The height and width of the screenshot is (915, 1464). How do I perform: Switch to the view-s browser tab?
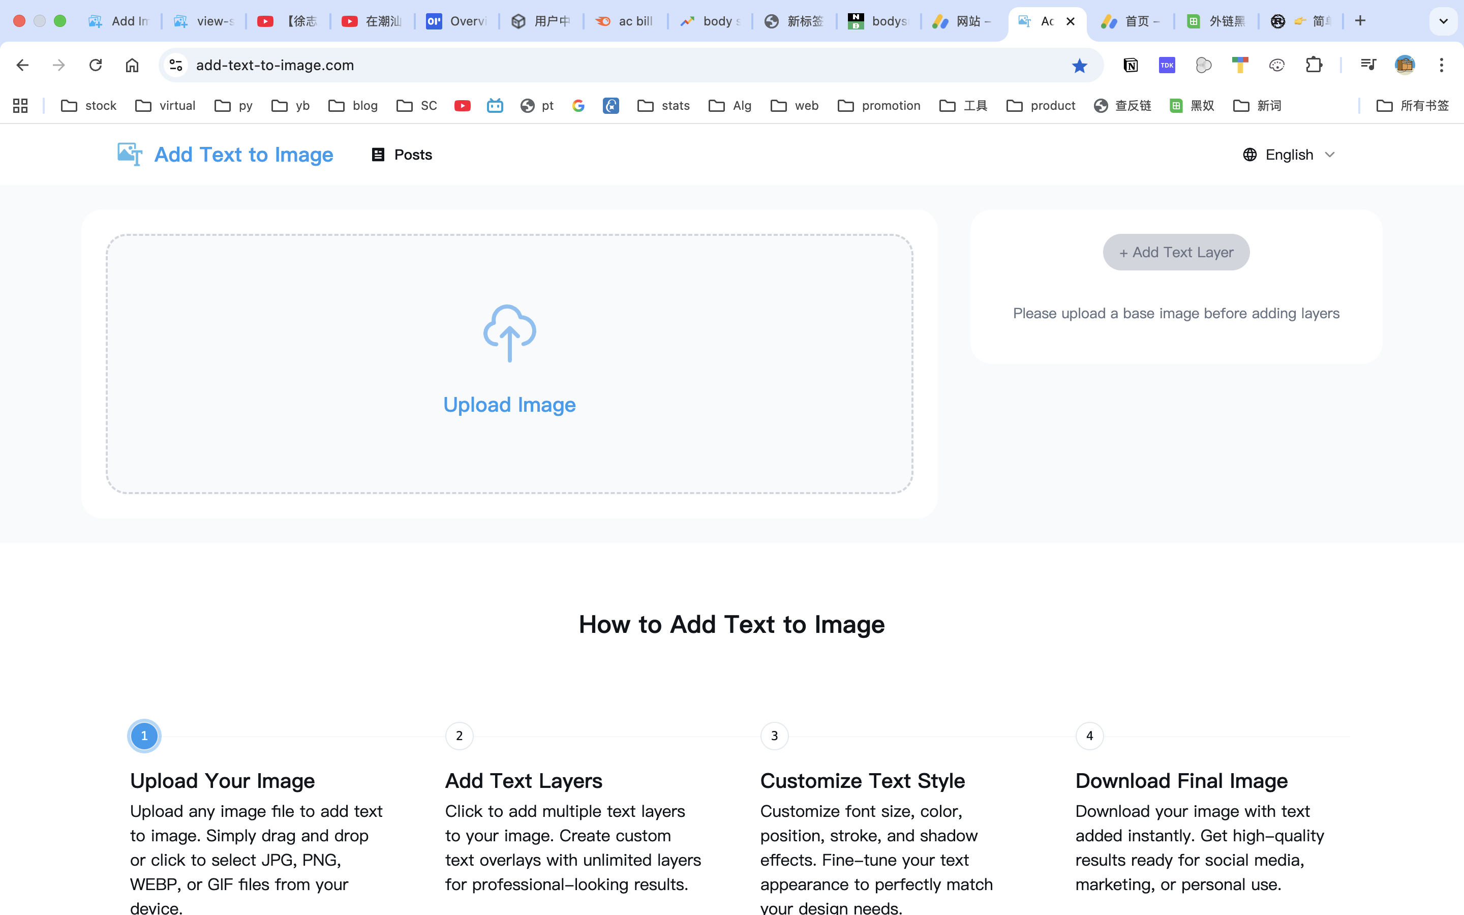tap(204, 21)
